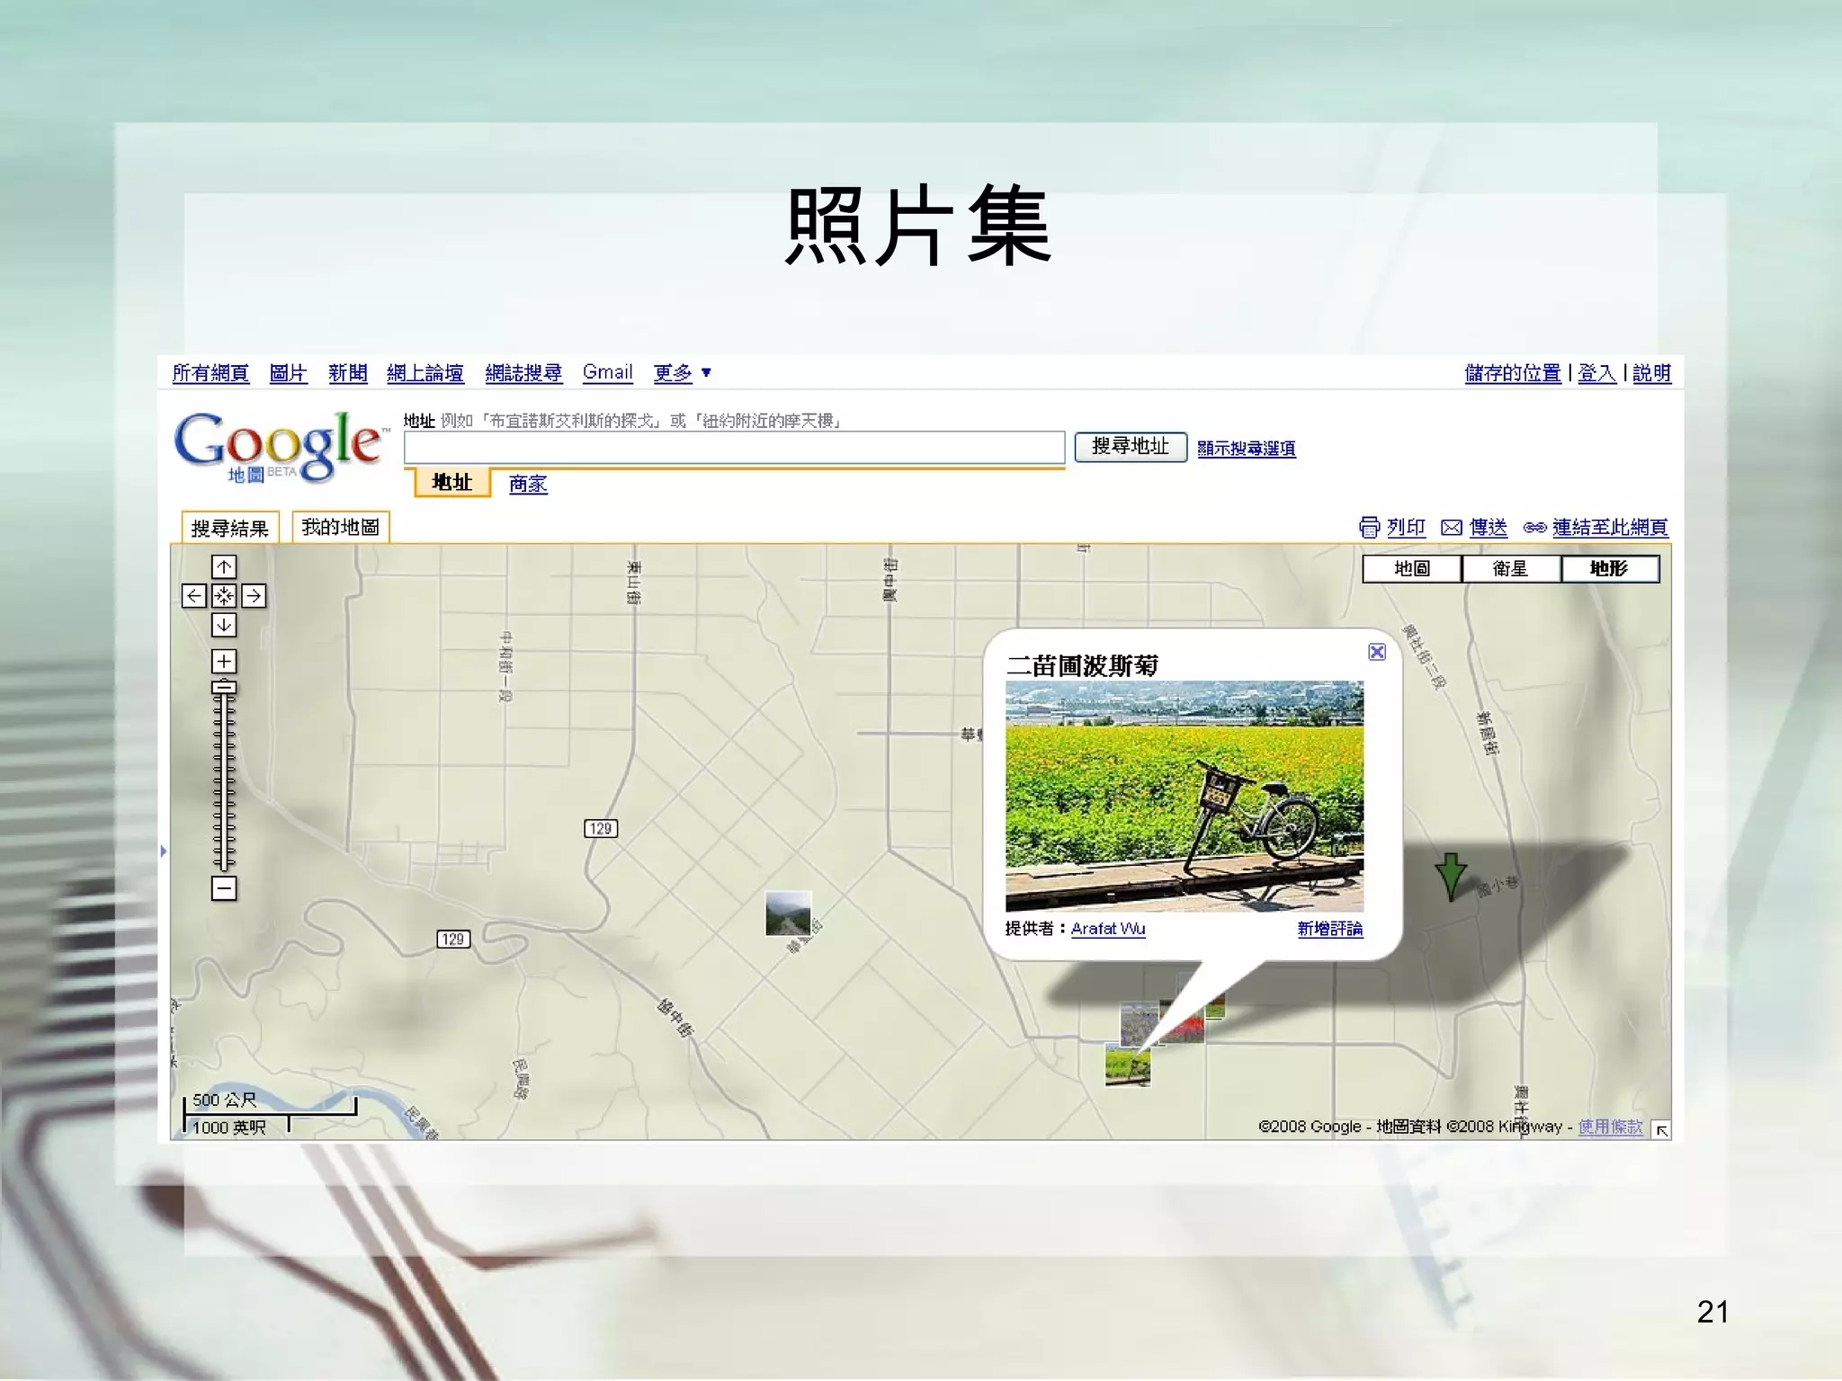The image size is (1842, 1381).
Task: Pan the map left with the arrow button
Action: point(194,595)
